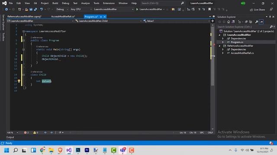Viewport: 277px width, 155px height.
Task: Toggle pin on Program.cs tab
Action: click(101, 17)
